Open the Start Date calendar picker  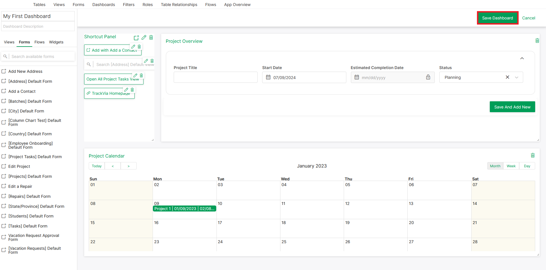click(x=268, y=77)
